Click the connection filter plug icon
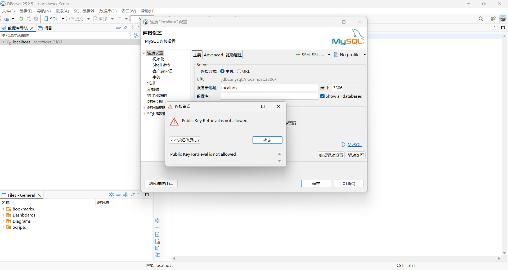Viewport: 508px width, 270px height. [136, 35]
